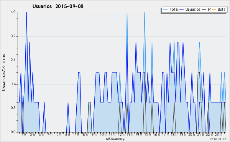Click the 7 h x-axis label

tap(76, 134)
